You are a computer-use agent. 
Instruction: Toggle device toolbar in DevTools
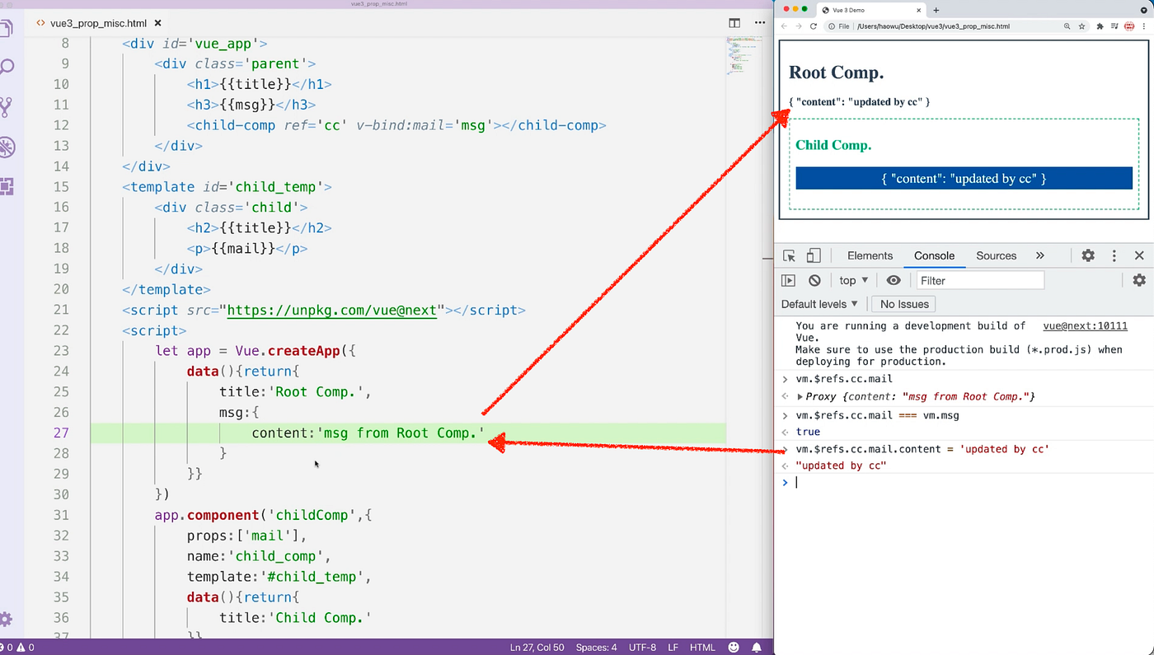813,255
